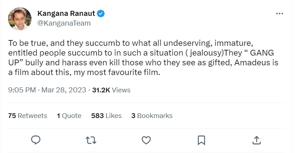Open the three-dot more options menu

pyautogui.click(x=279, y=14)
